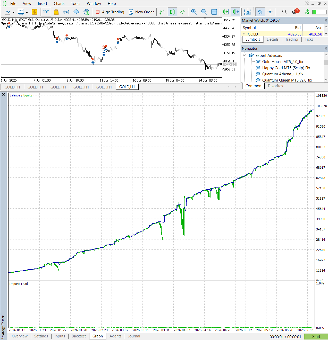This screenshot has height=340, width=328.
Task: Switch to Favorites tab in Navigator
Action: click(x=275, y=86)
